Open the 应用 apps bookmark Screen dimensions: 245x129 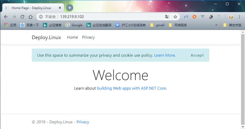[x=10, y=25]
